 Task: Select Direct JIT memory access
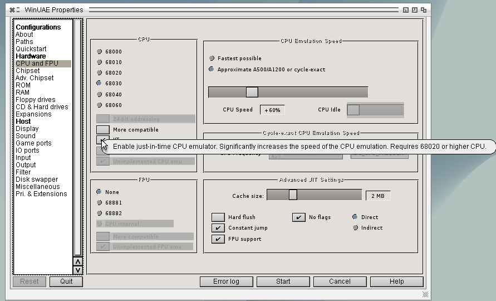click(355, 217)
